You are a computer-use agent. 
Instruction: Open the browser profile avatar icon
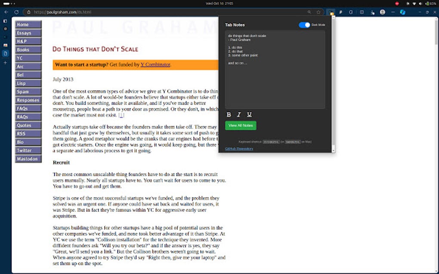(x=382, y=12)
